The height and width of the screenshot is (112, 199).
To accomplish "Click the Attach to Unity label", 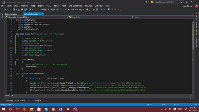I will (x=76, y=10).
